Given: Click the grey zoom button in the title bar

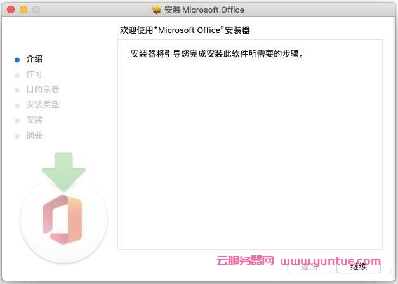Looking at the screenshot, I should (36, 10).
